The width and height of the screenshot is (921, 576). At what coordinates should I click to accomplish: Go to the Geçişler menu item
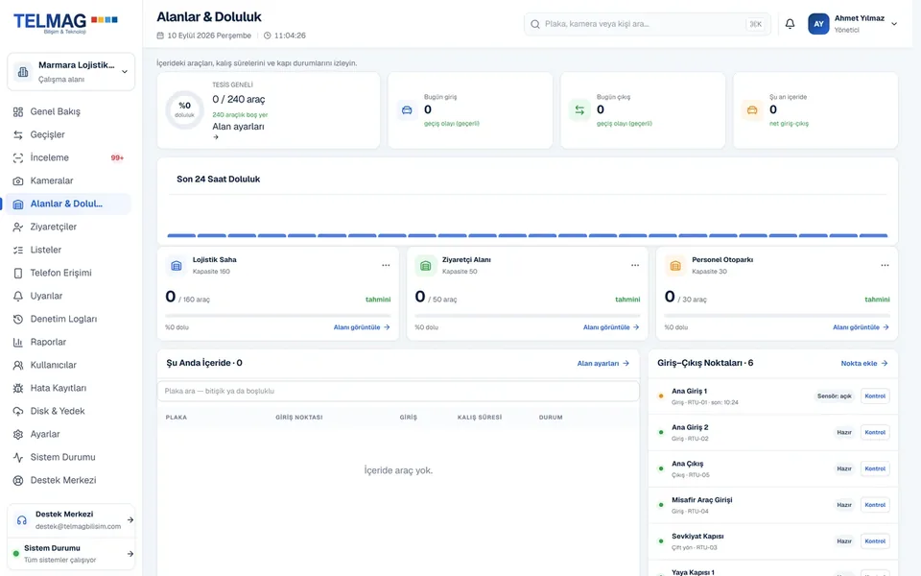68,134
